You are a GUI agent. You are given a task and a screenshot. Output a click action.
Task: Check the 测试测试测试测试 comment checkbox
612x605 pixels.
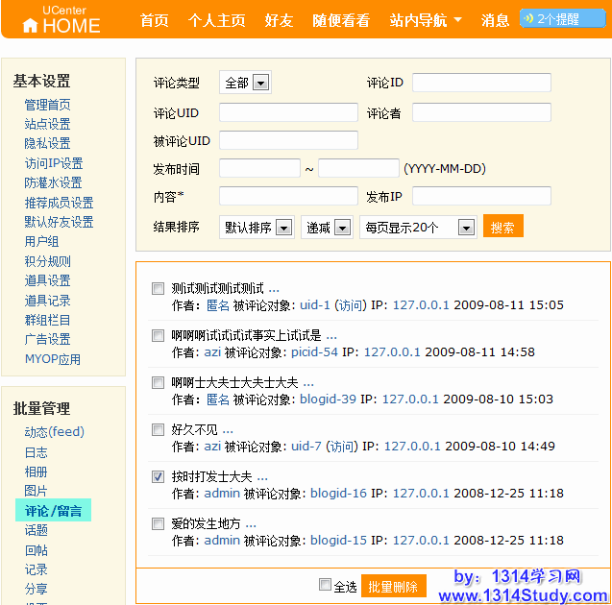pos(159,288)
